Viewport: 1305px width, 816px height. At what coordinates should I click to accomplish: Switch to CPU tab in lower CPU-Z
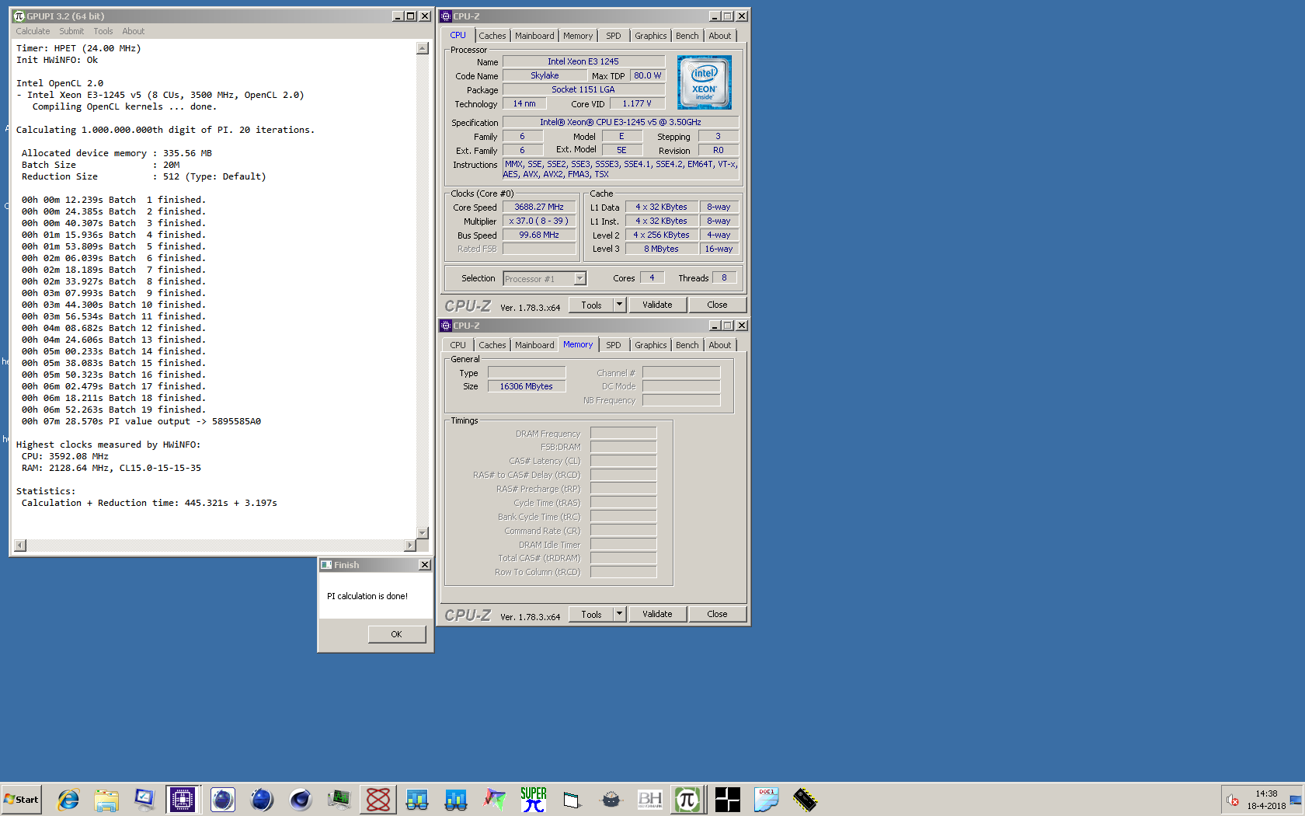[x=458, y=345]
